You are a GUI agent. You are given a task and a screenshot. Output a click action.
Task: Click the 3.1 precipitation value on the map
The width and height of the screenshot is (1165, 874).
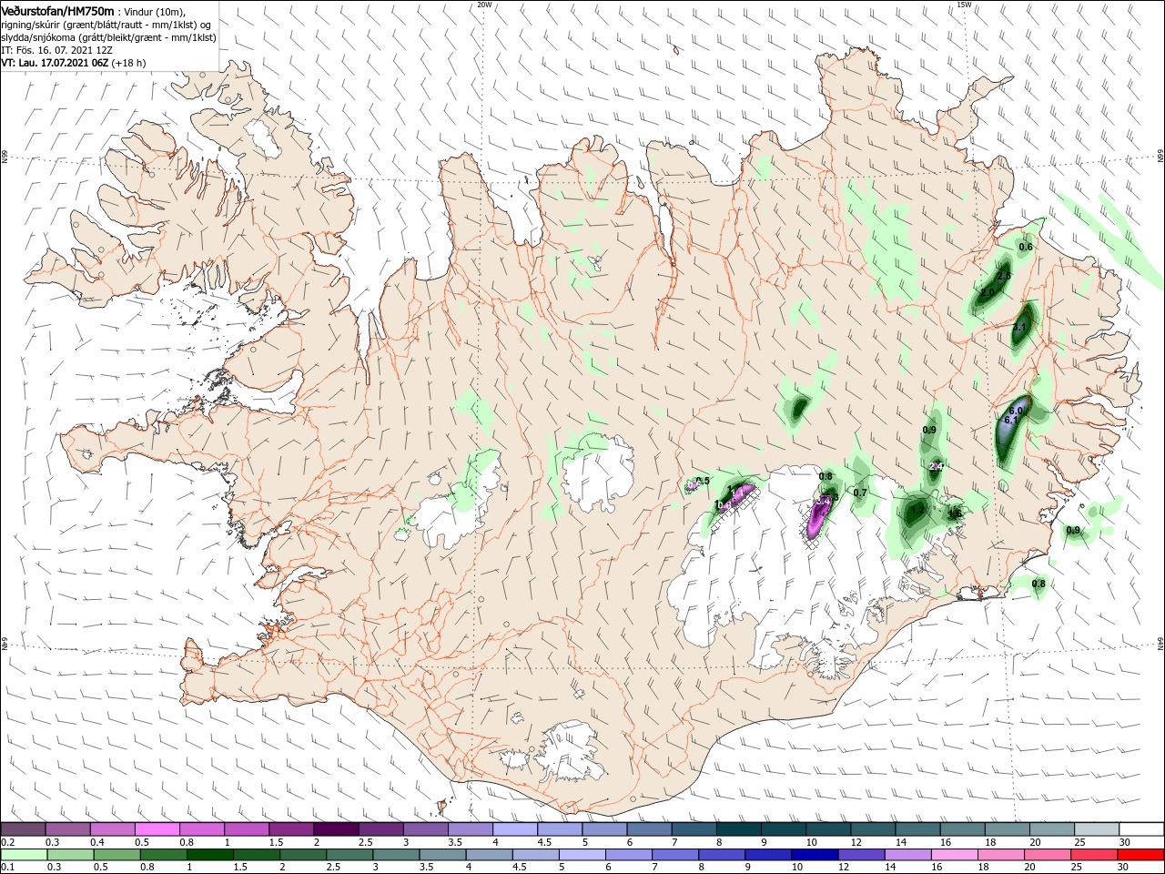[1019, 327]
